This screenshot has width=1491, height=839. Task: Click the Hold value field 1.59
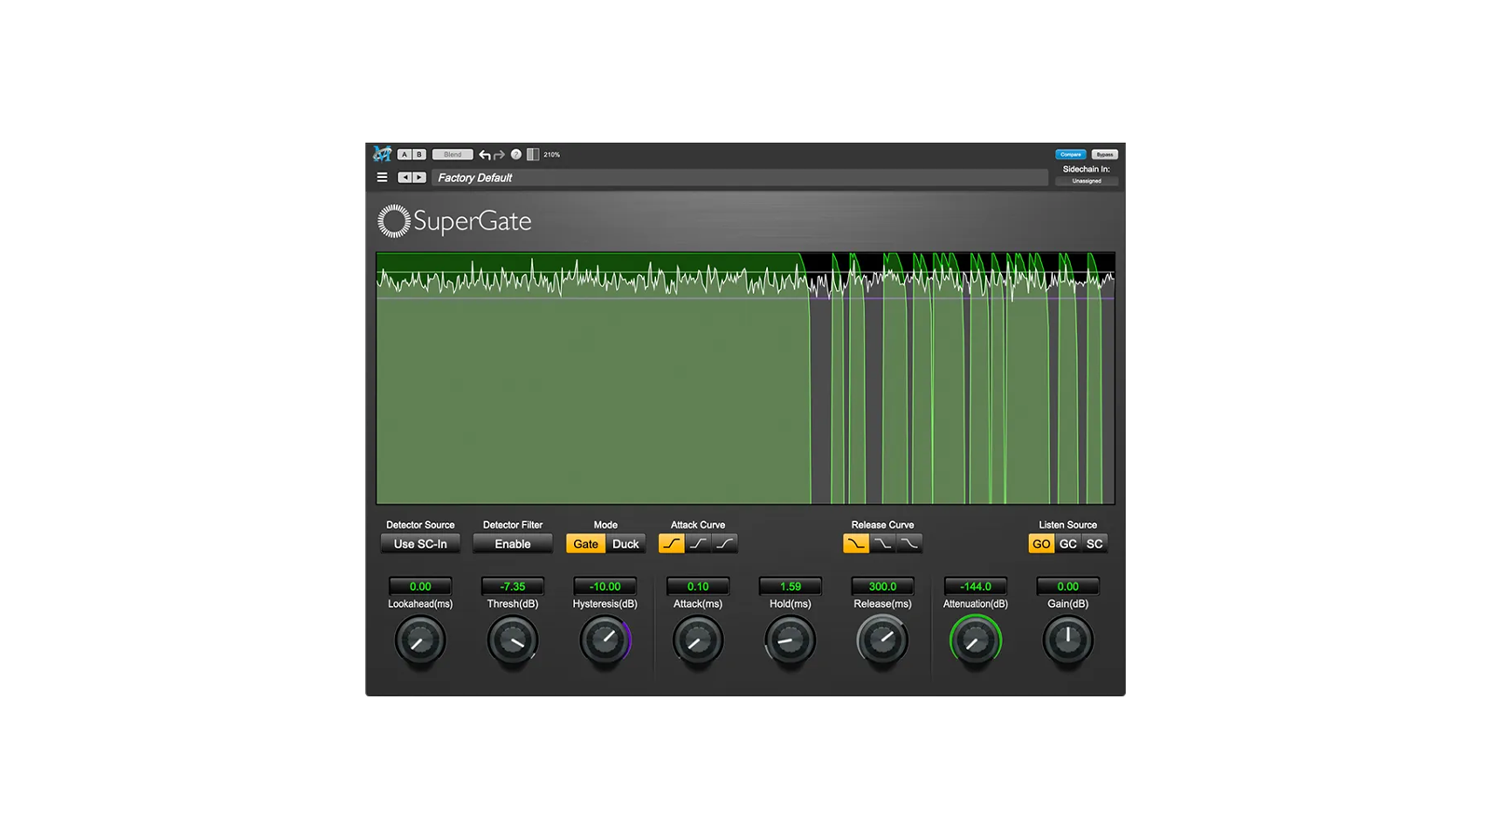[790, 586]
